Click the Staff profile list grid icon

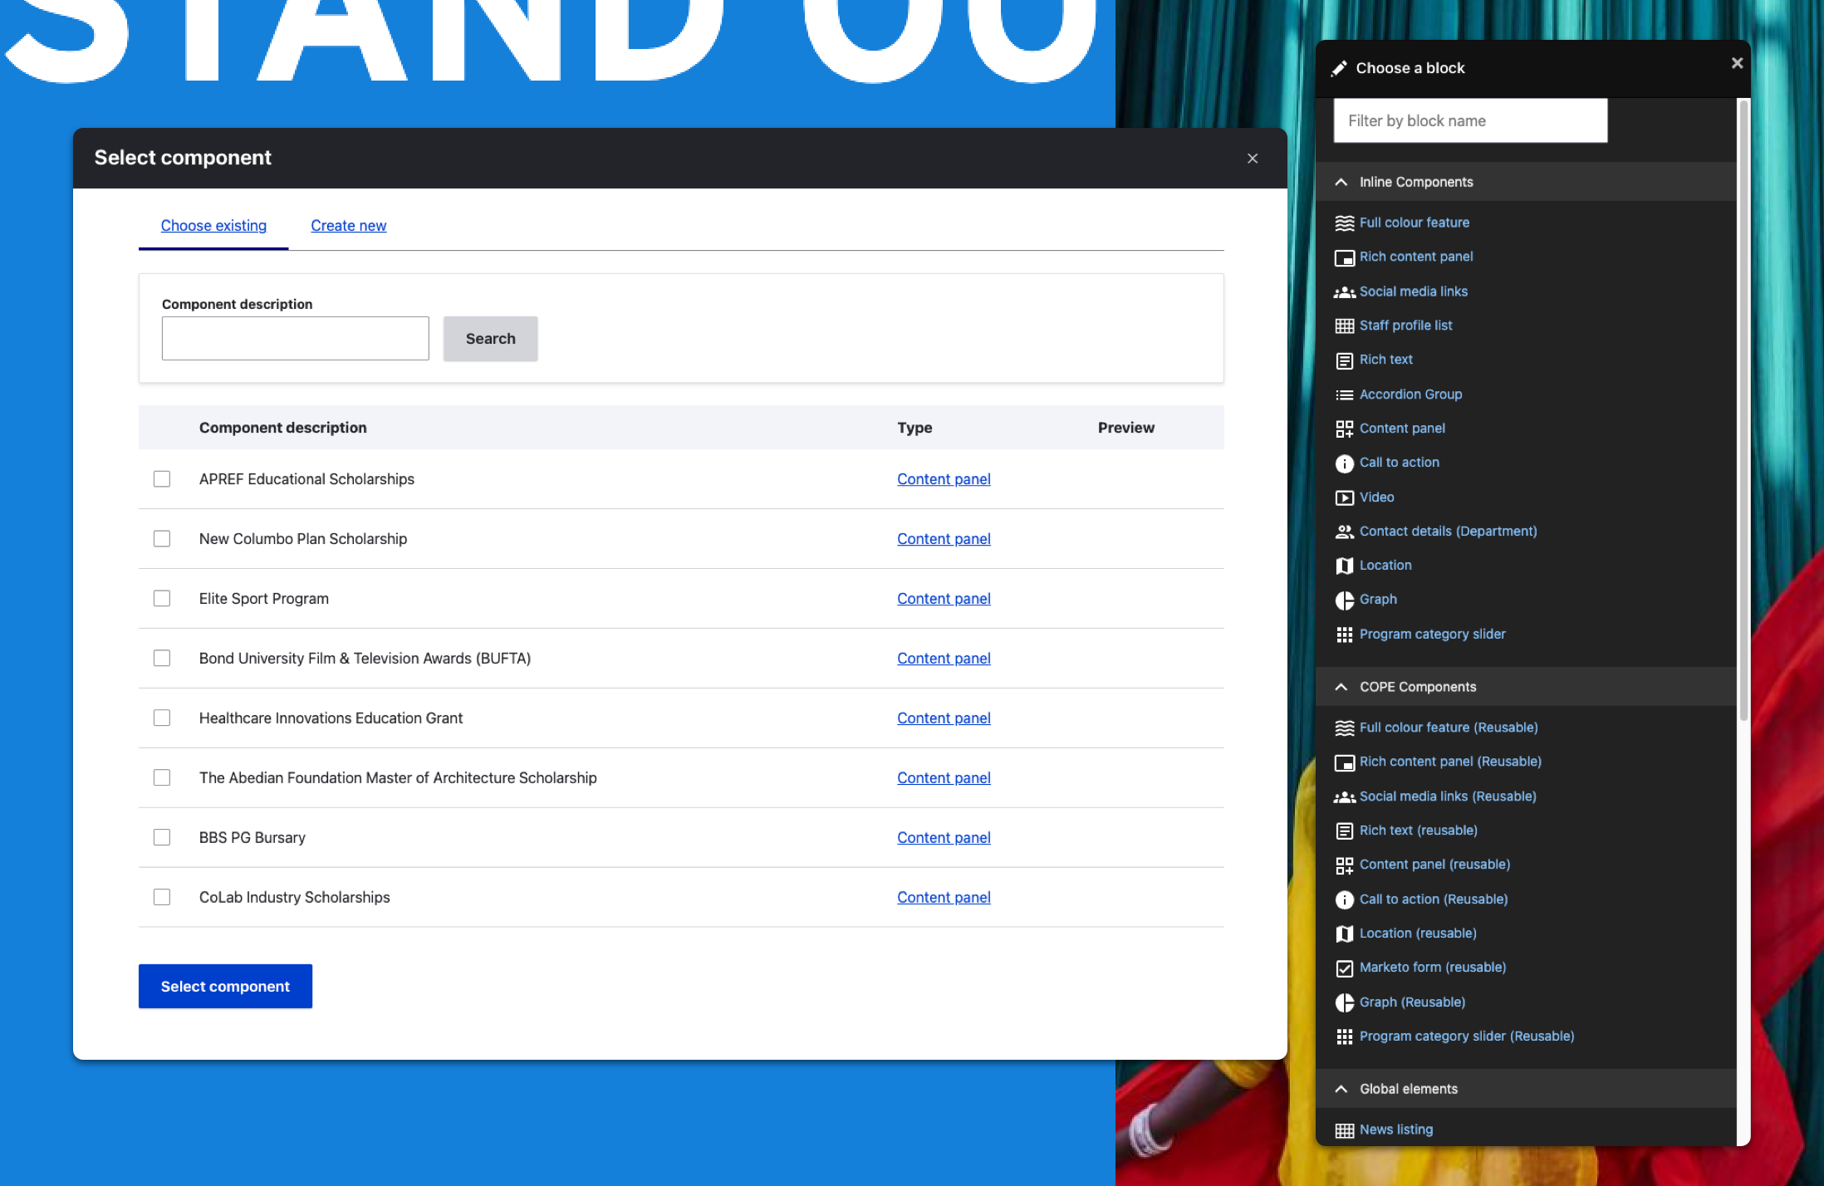[1344, 326]
